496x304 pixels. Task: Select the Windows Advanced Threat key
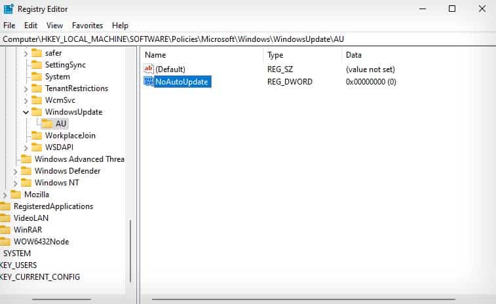pyautogui.click(x=79, y=159)
